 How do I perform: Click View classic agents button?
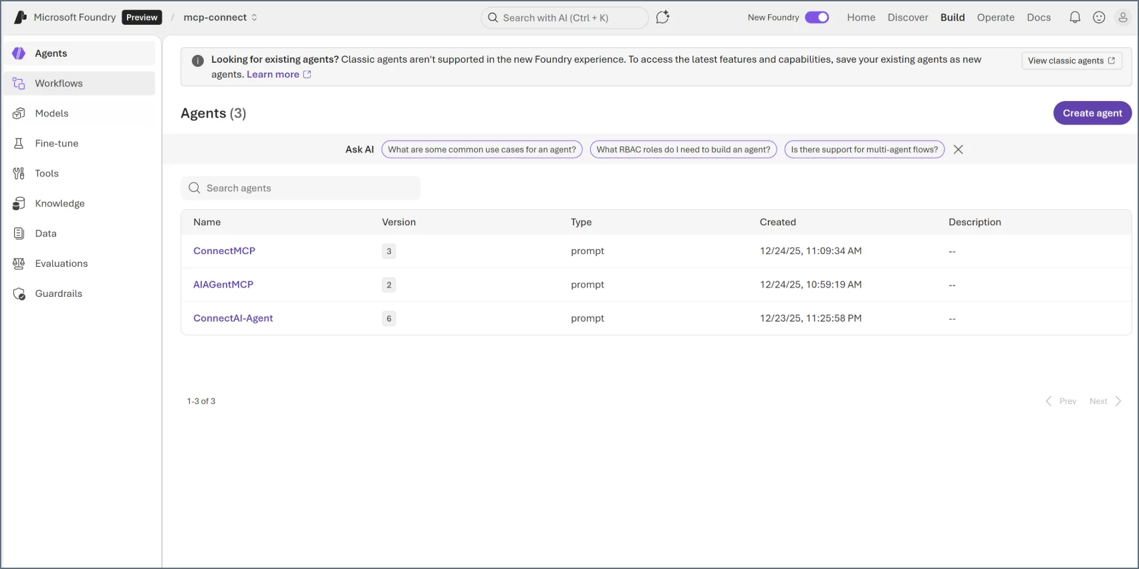coord(1071,61)
